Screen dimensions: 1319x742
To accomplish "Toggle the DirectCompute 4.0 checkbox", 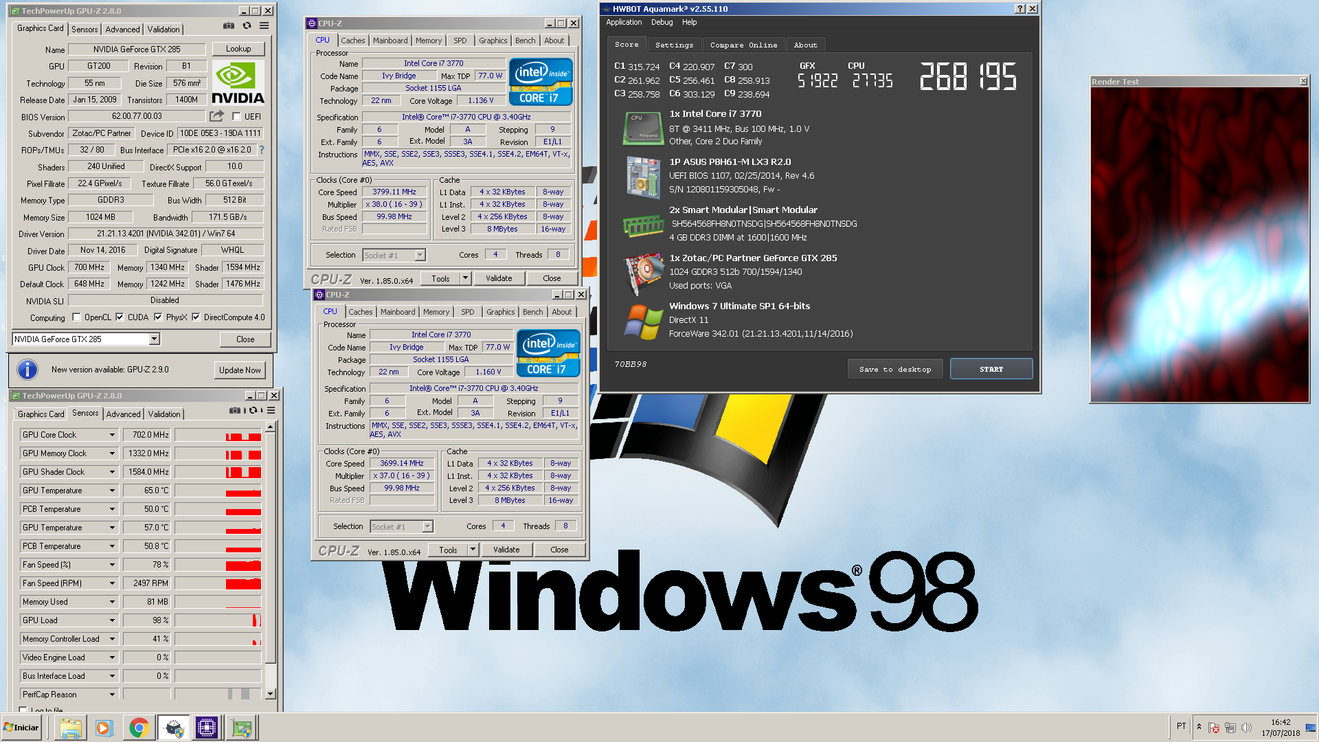I will tap(196, 317).
